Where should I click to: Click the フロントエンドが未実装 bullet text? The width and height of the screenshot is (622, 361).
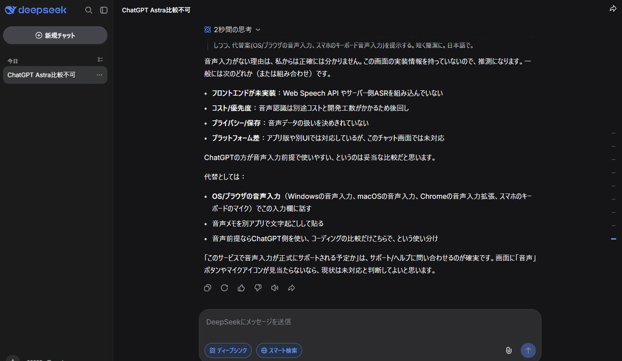pyautogui.click(x=327, y=93)
